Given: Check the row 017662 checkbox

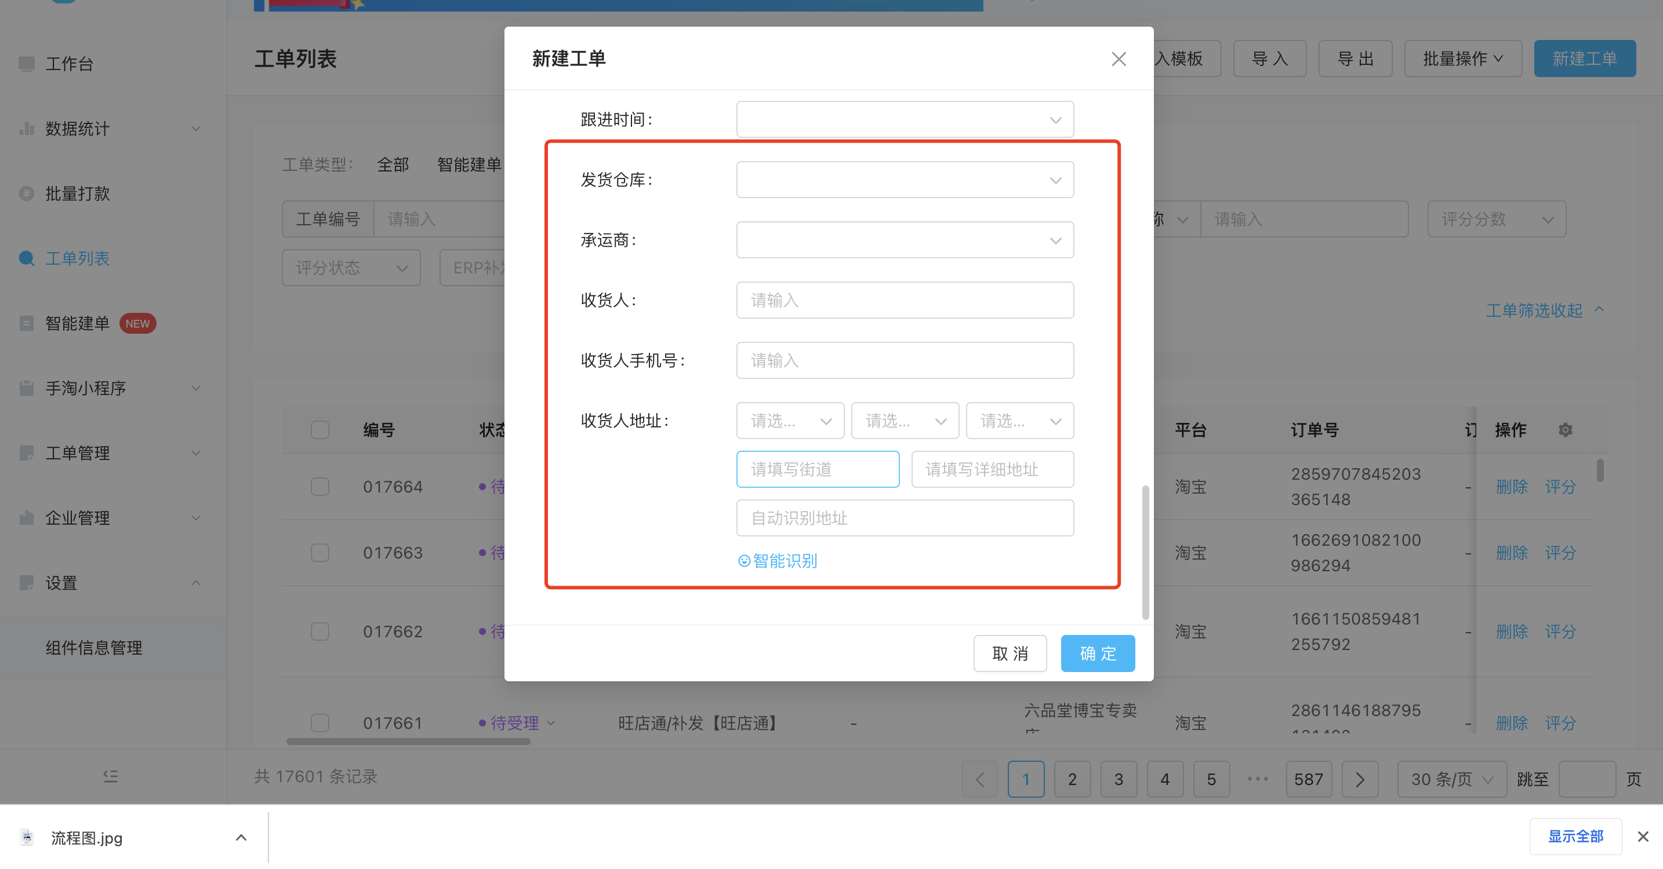Looking at the screenshot, I should pyautogui.click(x=320, y=631).
